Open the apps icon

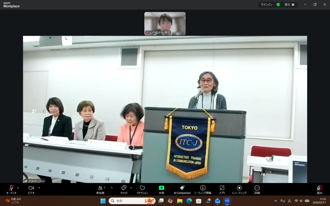point(222,188)
